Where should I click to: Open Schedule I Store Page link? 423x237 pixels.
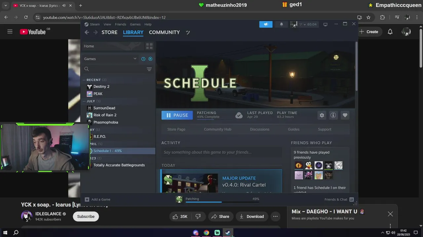click(x=176, y=129)
